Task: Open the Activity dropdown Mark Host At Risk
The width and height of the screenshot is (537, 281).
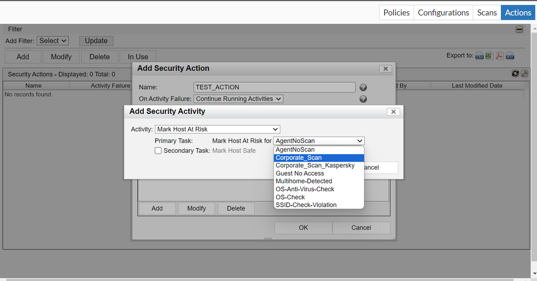Action: point(217,129)
